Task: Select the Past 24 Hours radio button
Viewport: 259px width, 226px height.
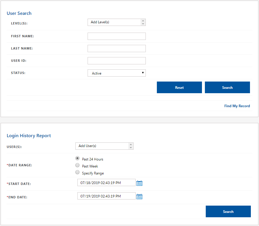Action: 77,158
